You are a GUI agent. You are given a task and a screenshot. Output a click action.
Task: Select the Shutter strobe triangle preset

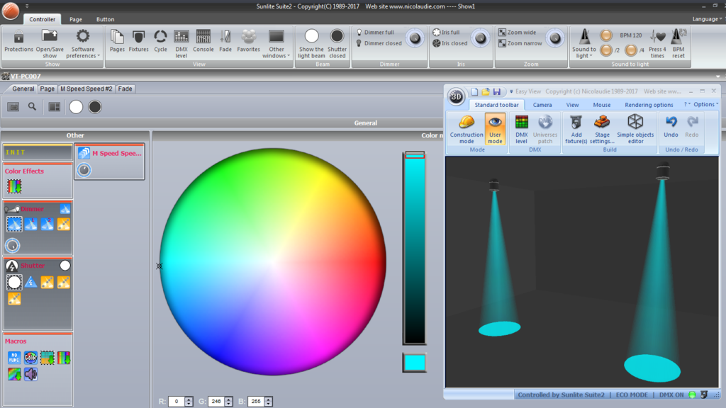(x=30, y=282)
